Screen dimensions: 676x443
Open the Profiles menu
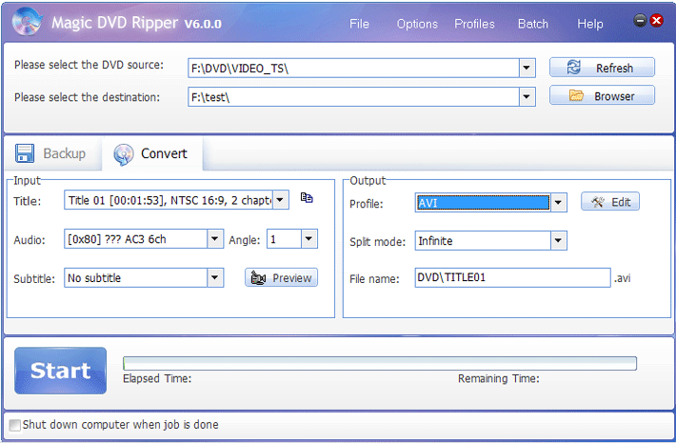click(x=474, y=24)
